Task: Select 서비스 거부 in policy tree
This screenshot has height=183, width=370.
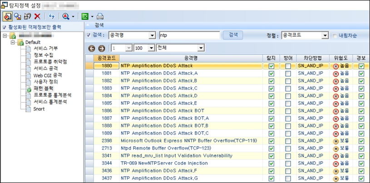Action: click(x=46, y=48)
